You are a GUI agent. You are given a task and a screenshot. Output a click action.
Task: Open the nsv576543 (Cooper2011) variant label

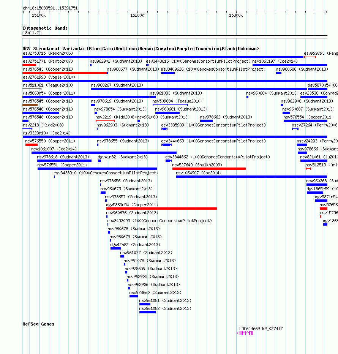pyautogui.click(x=48, y=69)
